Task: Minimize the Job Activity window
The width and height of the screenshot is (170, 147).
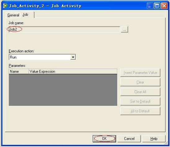Action: coord(150,6)
